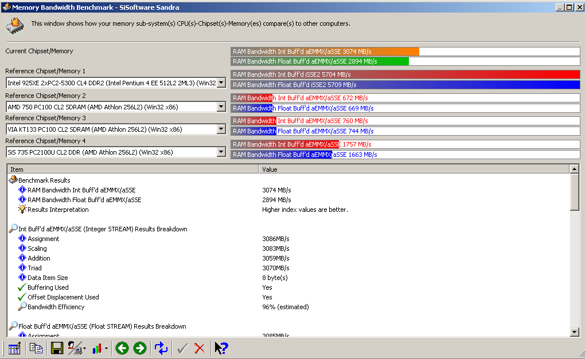Open dropdown arrow beside bar chart icon
The height and width of the screenshot is (359, 585).
click(106, 349)
